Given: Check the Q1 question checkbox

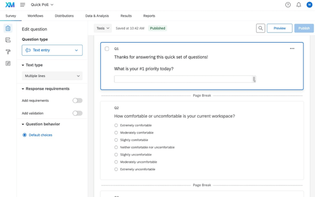Looking at the screenshot, I should (107, 49).
